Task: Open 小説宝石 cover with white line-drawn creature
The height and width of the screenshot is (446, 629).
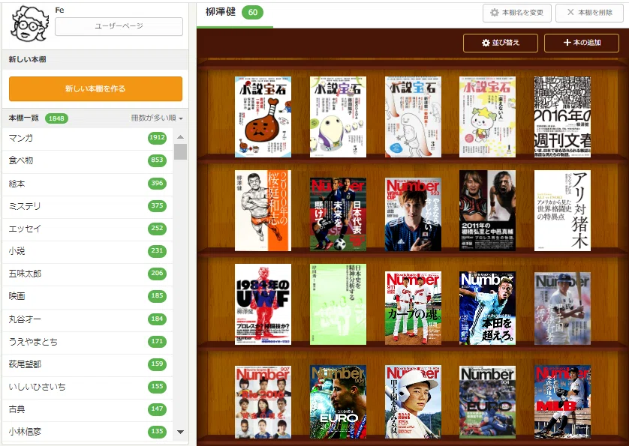Action: [x=413, y=117]
